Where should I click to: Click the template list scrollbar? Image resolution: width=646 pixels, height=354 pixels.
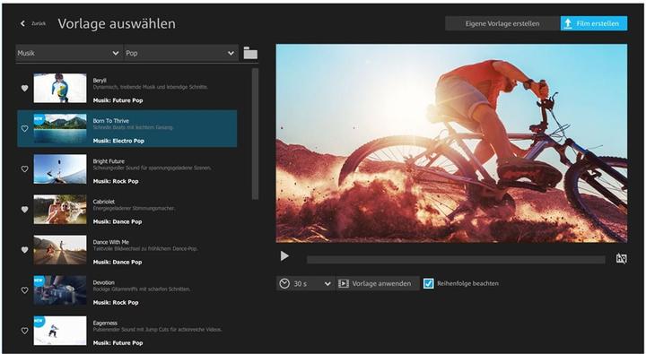[x=255, y=134]
